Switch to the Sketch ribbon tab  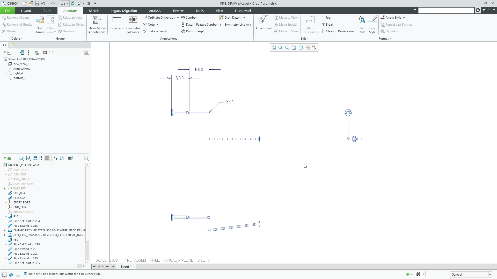(94, 11)
